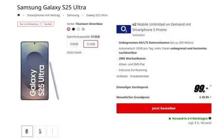Select the first phone thumbnail
The height and width of the screenshot is (139, 223).
(x=27, y=131)
